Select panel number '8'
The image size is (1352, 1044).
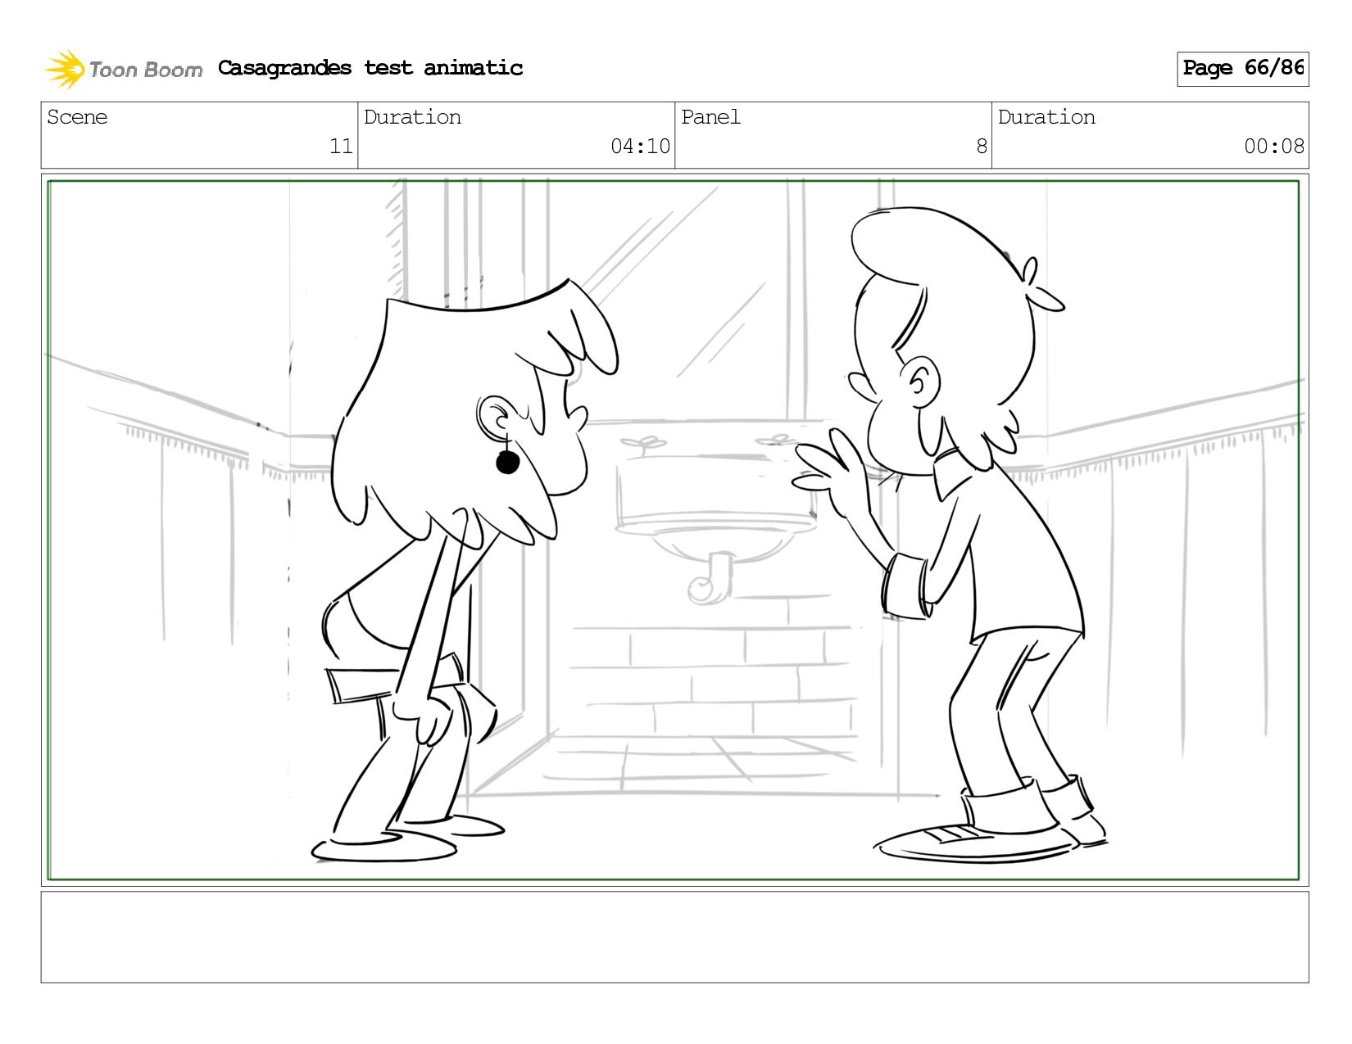pyautogui.click(x=982, y=147)
